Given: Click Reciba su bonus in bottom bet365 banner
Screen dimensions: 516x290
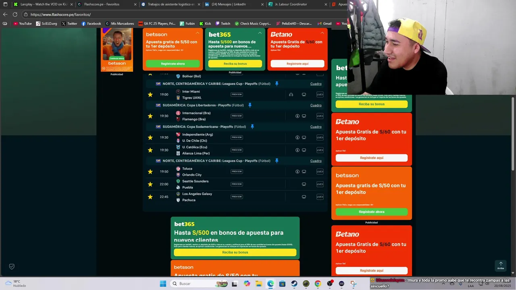Looking at the screenshot, I should [x=235, y=252].
